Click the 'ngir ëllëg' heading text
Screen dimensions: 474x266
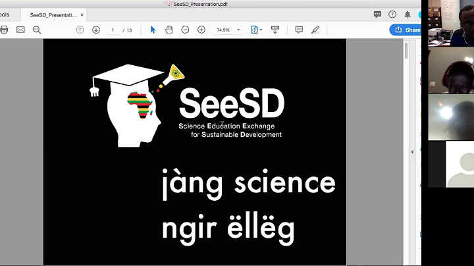(228, 228)
